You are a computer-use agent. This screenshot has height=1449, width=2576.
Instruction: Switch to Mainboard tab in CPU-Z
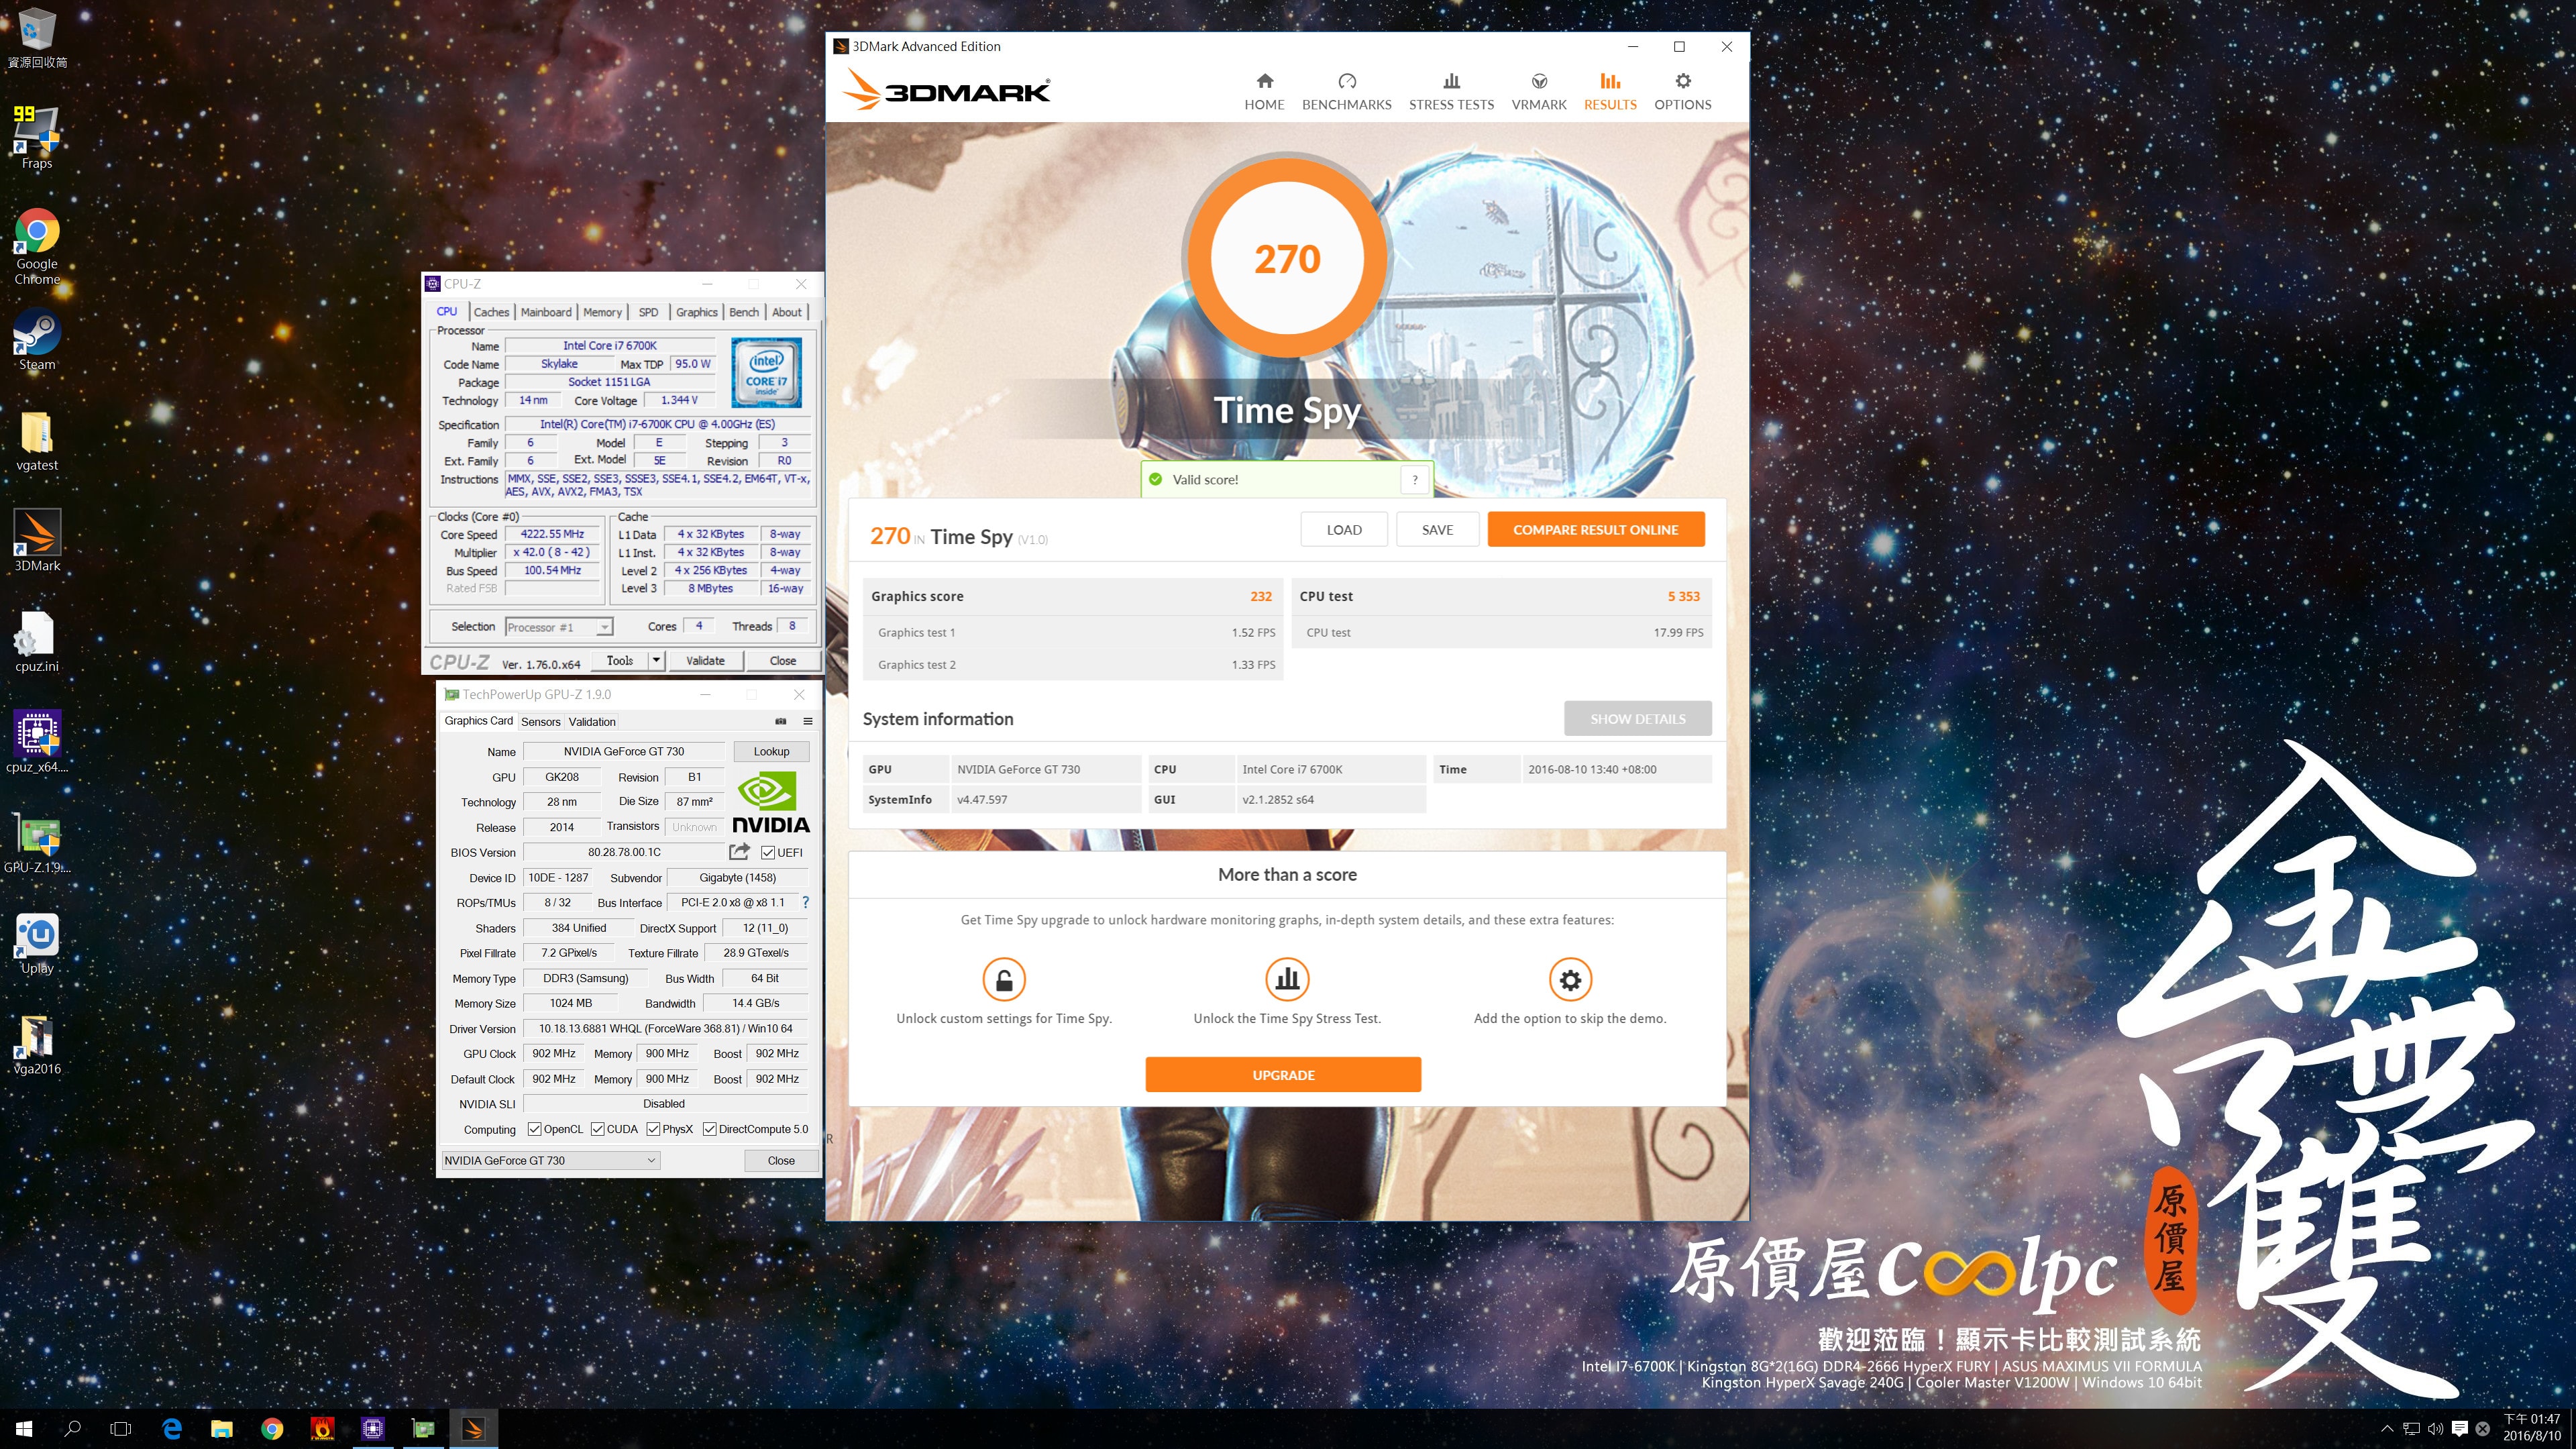click(x=546, y=312)
